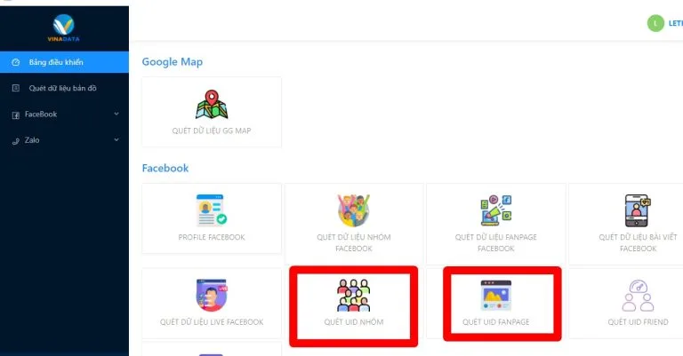Click the Quét dữ liệu GG Map label

pos(212,131)
